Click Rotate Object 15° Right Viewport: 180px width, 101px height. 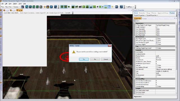click(x=56, y=13)
